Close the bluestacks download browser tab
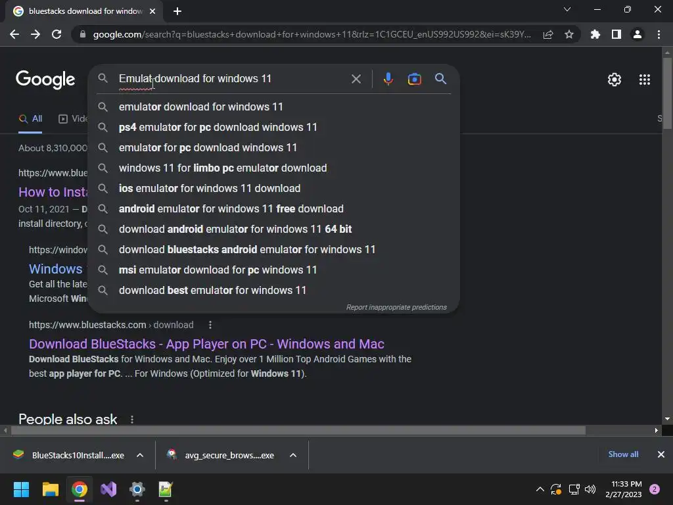The height and width of the screenshot is (505, 673). tap(152, 11)
